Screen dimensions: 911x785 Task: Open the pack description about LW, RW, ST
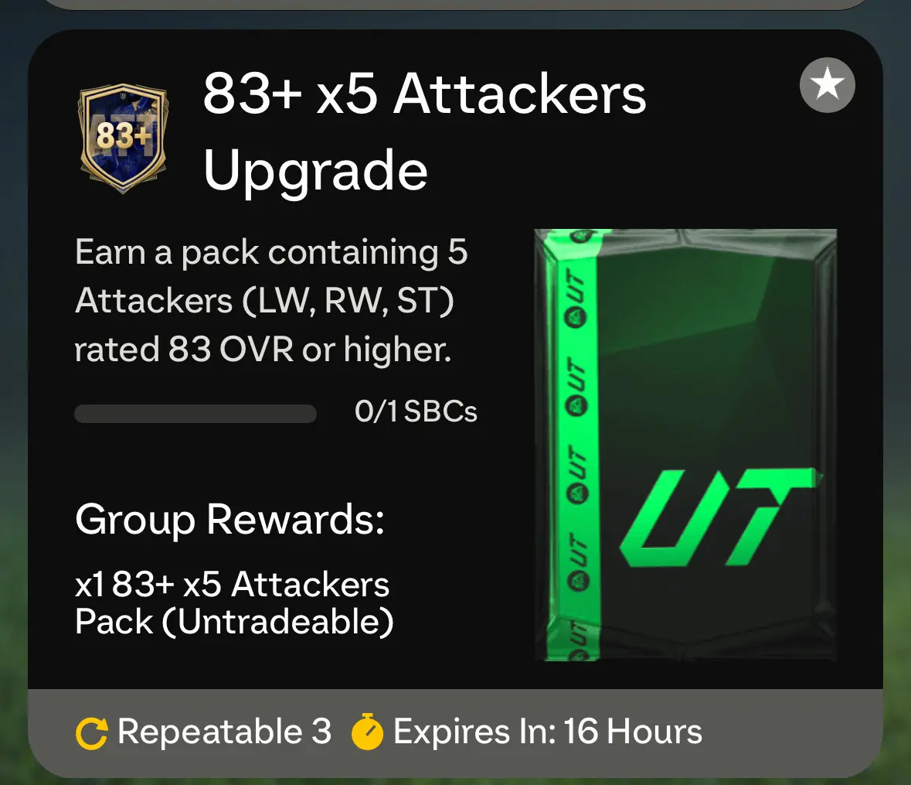click(x=270, y=301)
